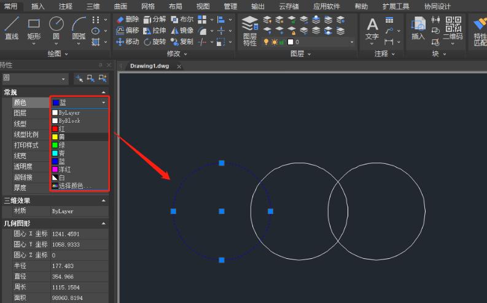
Task: Open 图层特性 layer properties manager
Action: tap(250, 31)
